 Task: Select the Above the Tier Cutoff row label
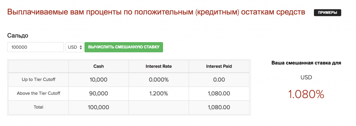pos(38,93)
